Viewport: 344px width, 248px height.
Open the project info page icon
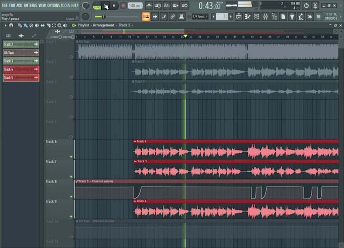(283, 17)
